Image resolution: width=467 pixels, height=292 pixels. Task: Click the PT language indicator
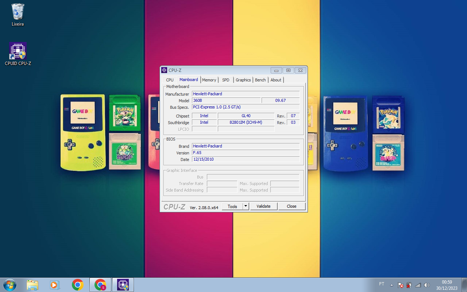click(x=382, y=284)
